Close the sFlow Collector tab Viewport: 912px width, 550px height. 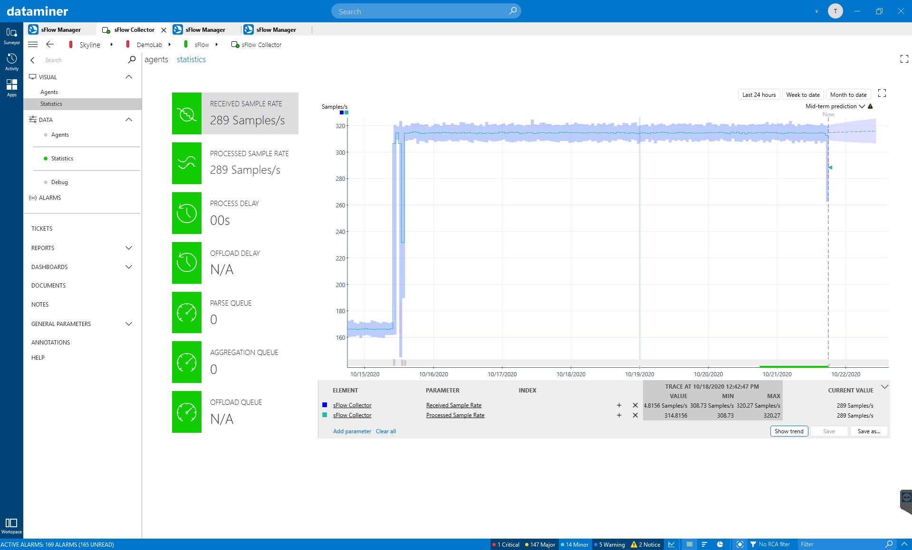[164, 30]
